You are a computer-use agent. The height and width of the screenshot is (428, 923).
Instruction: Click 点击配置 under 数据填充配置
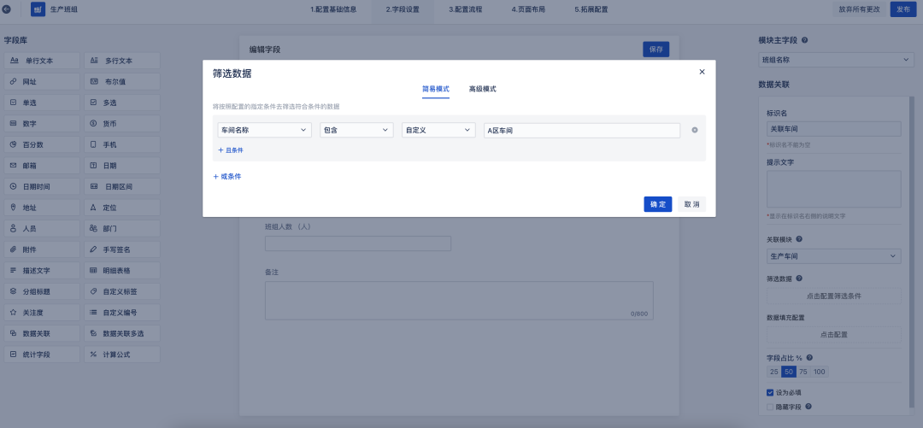click(x=833, y=334)
